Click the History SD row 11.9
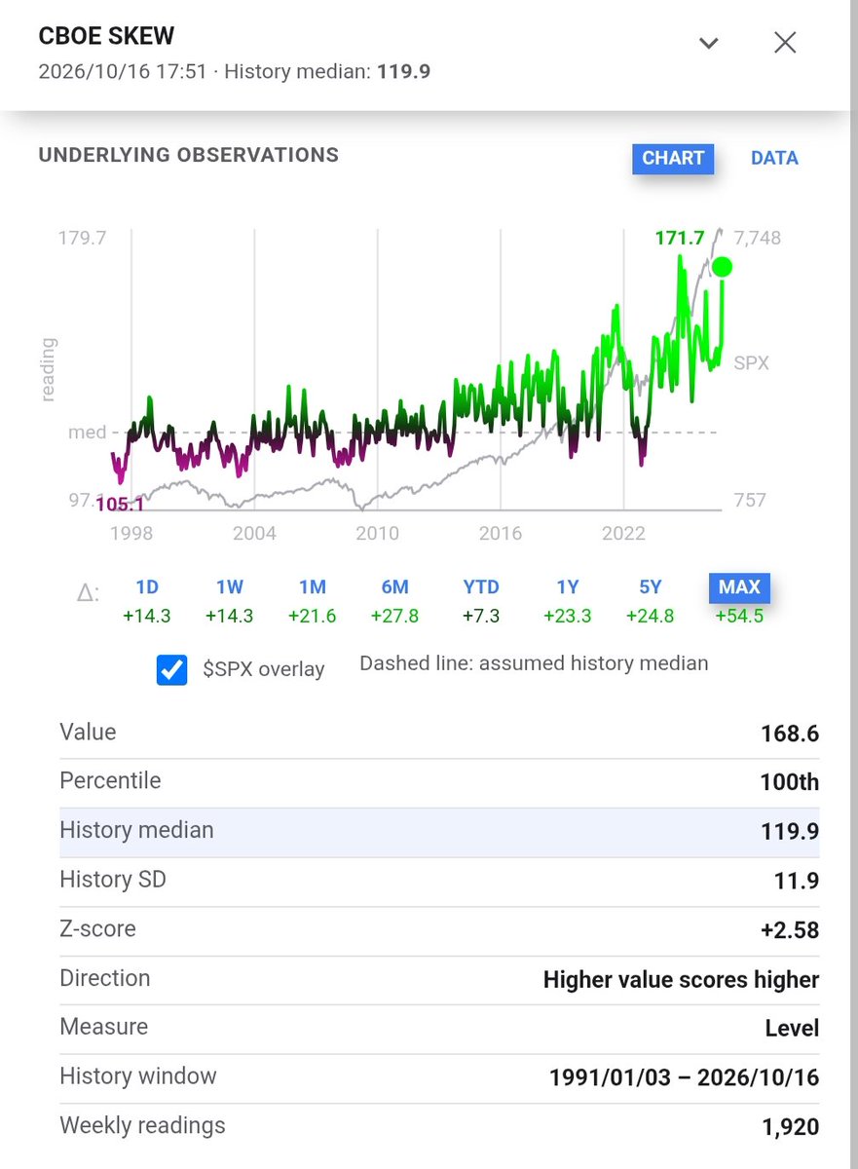Viewport: 858px width, 1169px height. pyautogui.click(x=439, y=881)
